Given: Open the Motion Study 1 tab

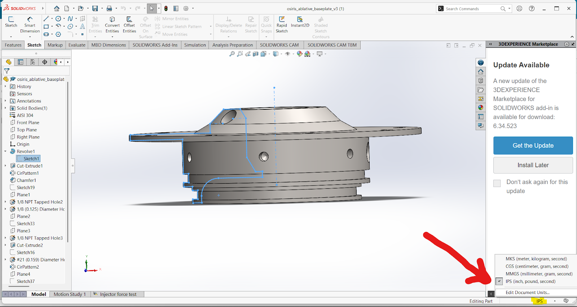Looking at the screenshot, I should coord(70,294).
